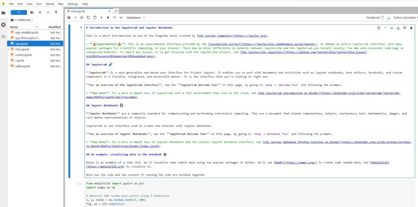
Task: Click the kernel status circle indicator
Action: pos(389,18)
